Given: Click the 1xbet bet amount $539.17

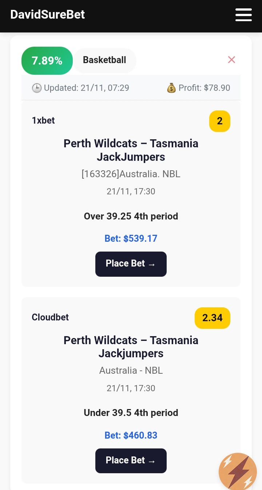Looking at the screenshot, I should tap(131, 238).
